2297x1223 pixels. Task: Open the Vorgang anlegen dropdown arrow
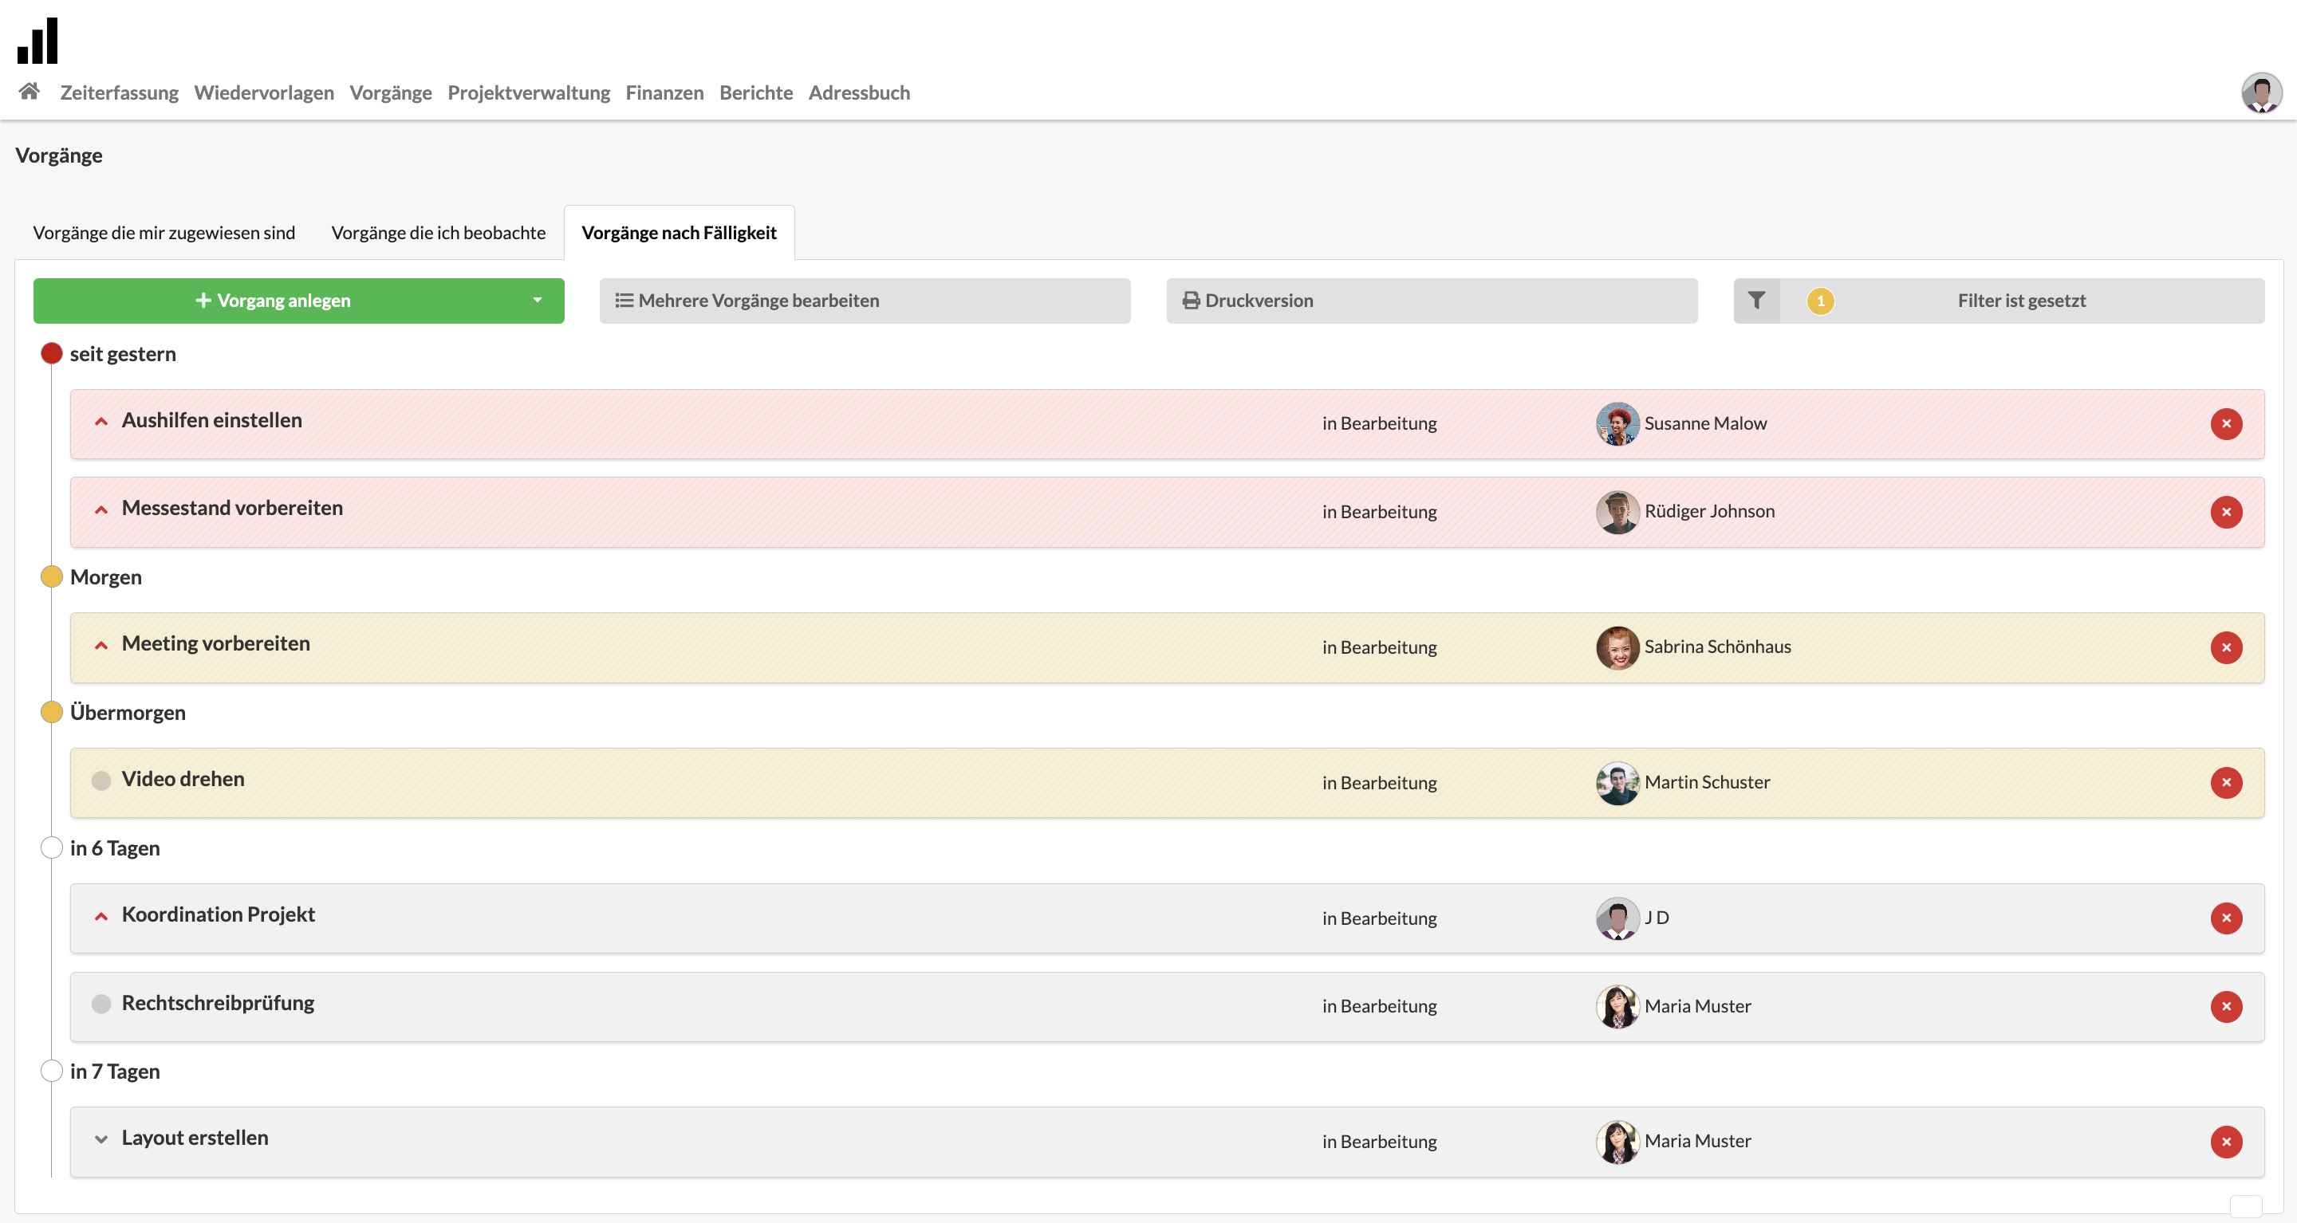pos(537,301)
